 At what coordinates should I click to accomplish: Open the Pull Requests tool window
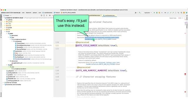pyautogui.click(x=1, y=34)
